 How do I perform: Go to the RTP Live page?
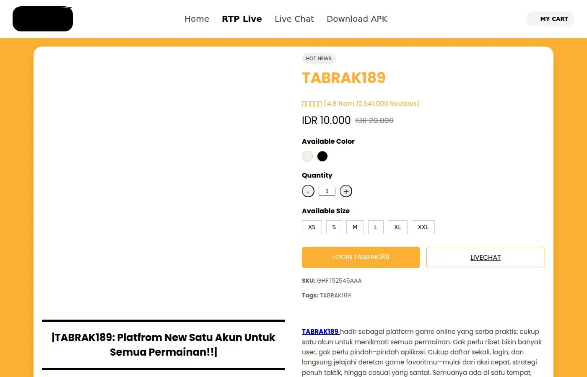(242, 19)
